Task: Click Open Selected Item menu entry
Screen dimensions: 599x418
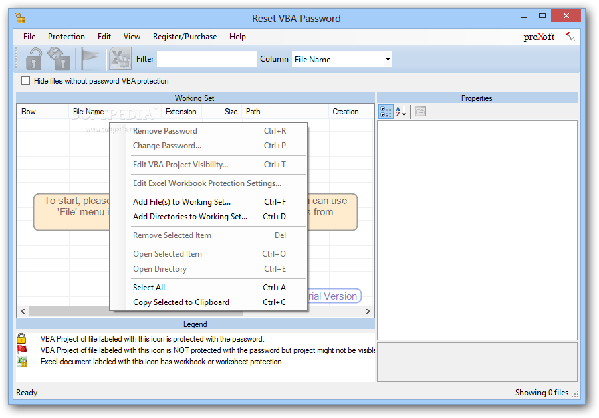Action: [208, 254]
